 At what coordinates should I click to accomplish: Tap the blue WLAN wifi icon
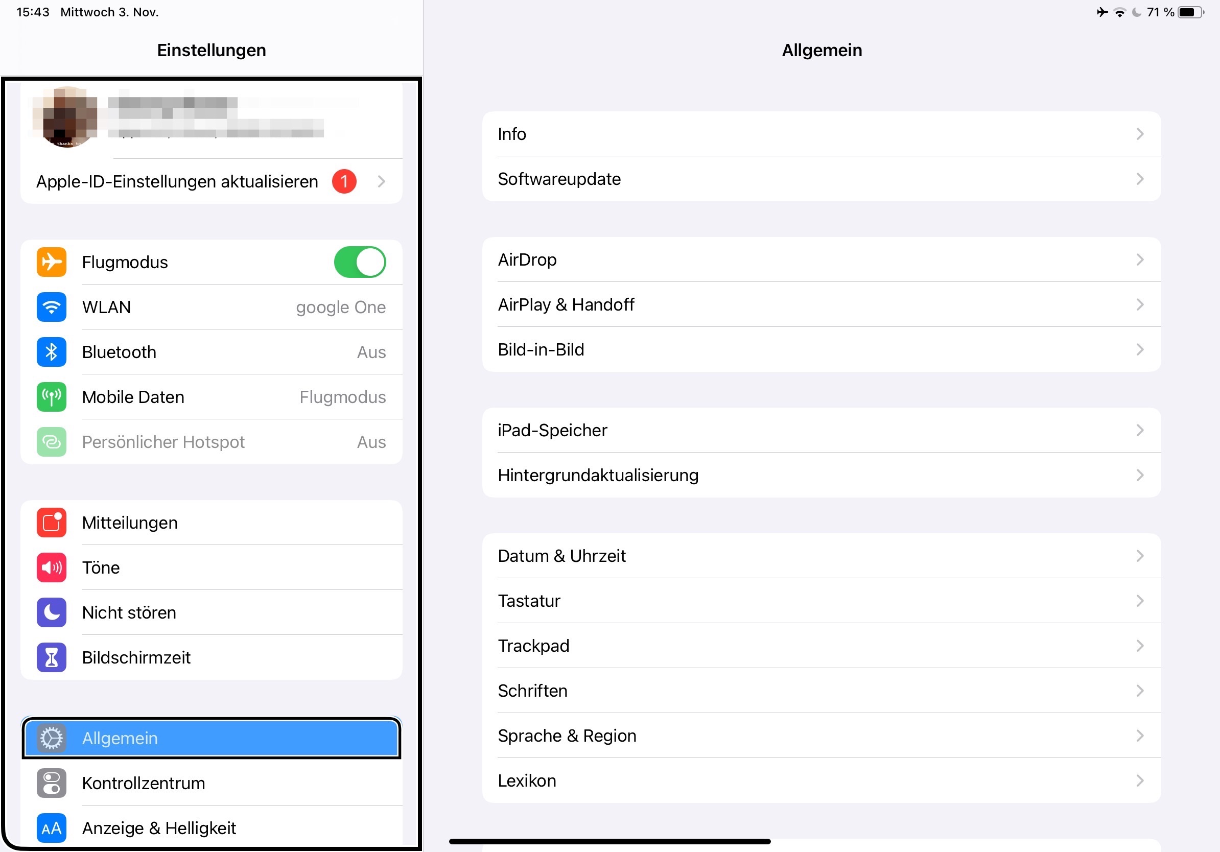[x=52, y=307]
